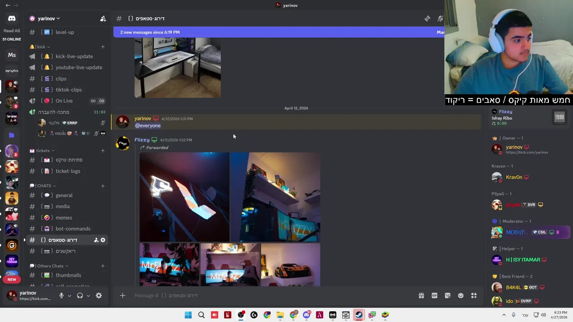
Task: Open the emoji picker
Action: coord(461,296)
